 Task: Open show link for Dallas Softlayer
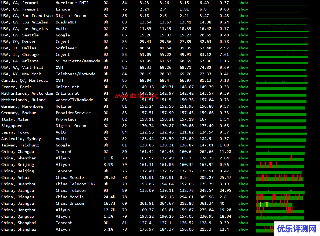243,48
